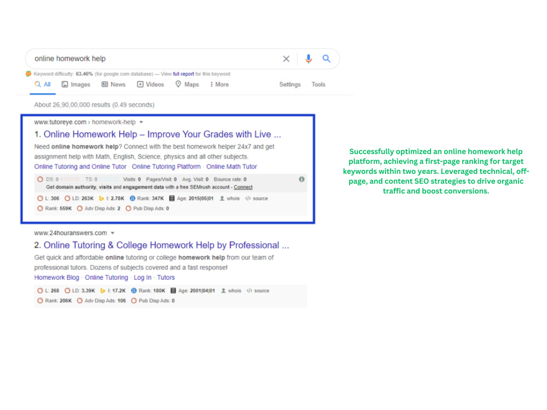The image size is (547, 410).
Task: Click the Age: 2015|05|01 calendar metric
Action: tap(191, 198)
